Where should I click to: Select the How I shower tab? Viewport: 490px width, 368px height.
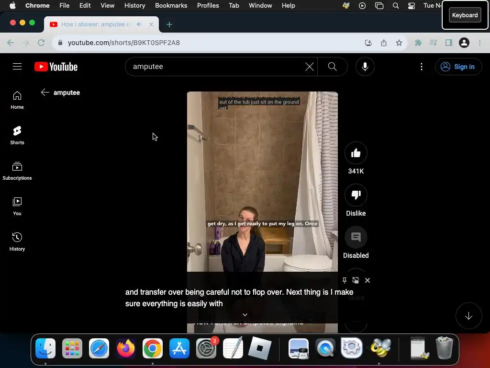point(101,24)
